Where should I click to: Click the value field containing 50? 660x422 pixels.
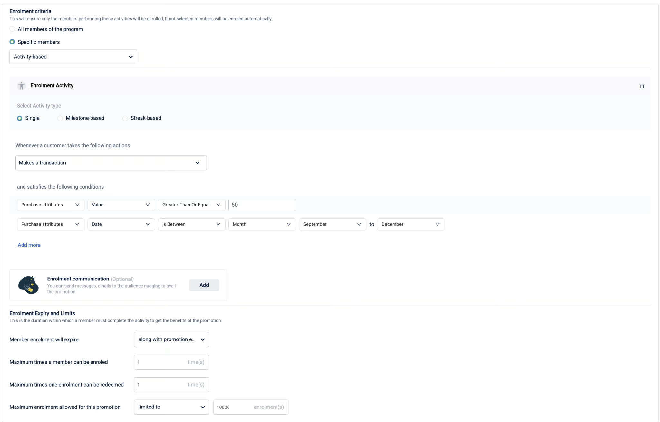point(262,205)
